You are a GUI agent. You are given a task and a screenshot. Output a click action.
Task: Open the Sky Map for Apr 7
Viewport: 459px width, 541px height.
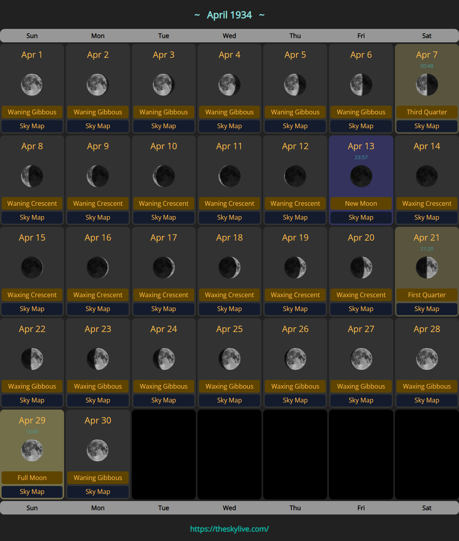click(427, 126)
